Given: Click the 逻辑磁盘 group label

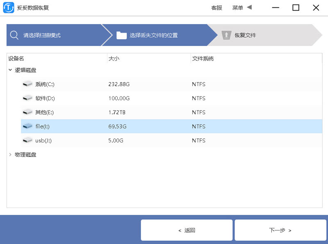Looking at the screenshot, I should [x=25, y=70].
